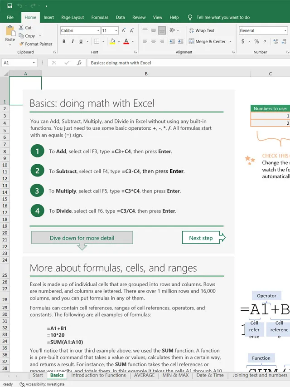Viewport: 290px width, 387px height.
Task: Click the Next step button
Action: click(202, 238)
